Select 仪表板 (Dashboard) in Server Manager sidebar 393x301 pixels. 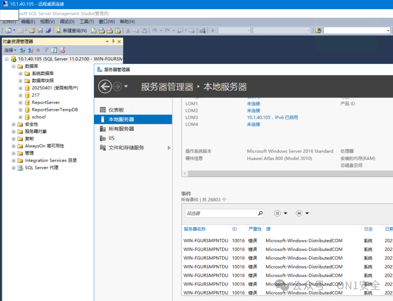[116, 110]
